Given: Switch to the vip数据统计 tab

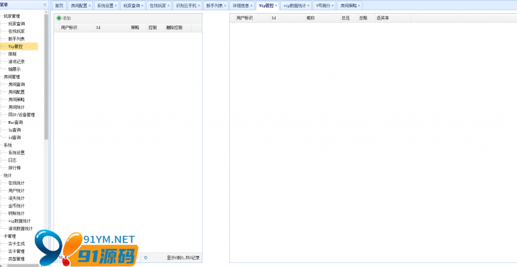Looking at the screenshot, I should tap(295, 6).
